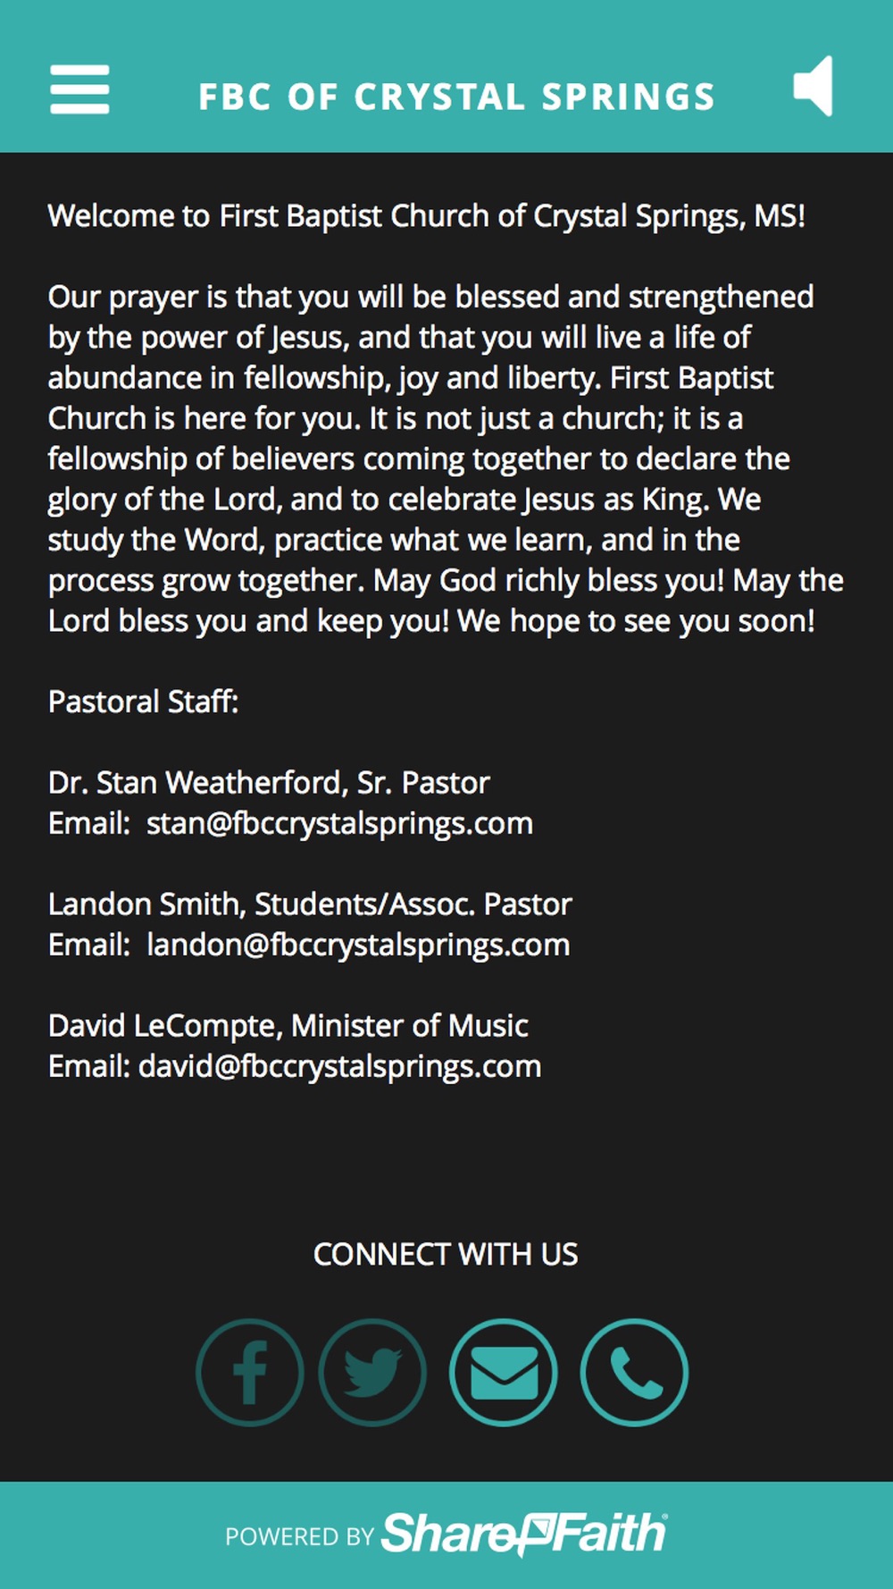Toggle the speaker sound icon
This screenshot has height=1589, width=893.
tap(814, 86)
